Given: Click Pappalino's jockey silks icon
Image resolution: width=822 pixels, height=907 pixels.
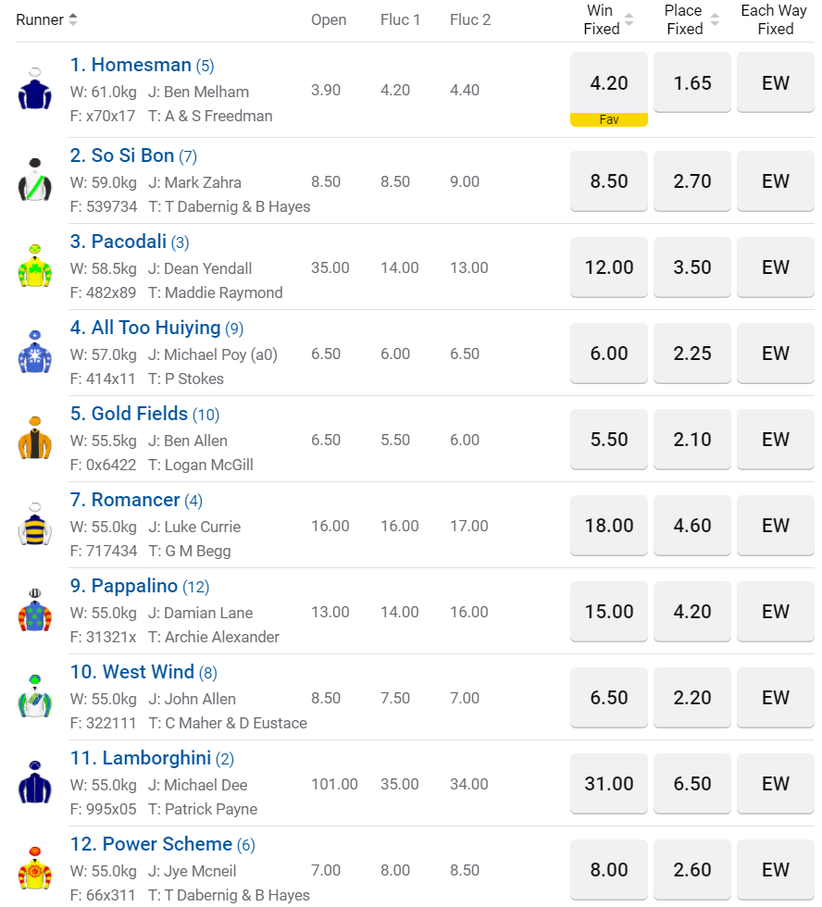Looking at the screenshot, I should (35, 611).
